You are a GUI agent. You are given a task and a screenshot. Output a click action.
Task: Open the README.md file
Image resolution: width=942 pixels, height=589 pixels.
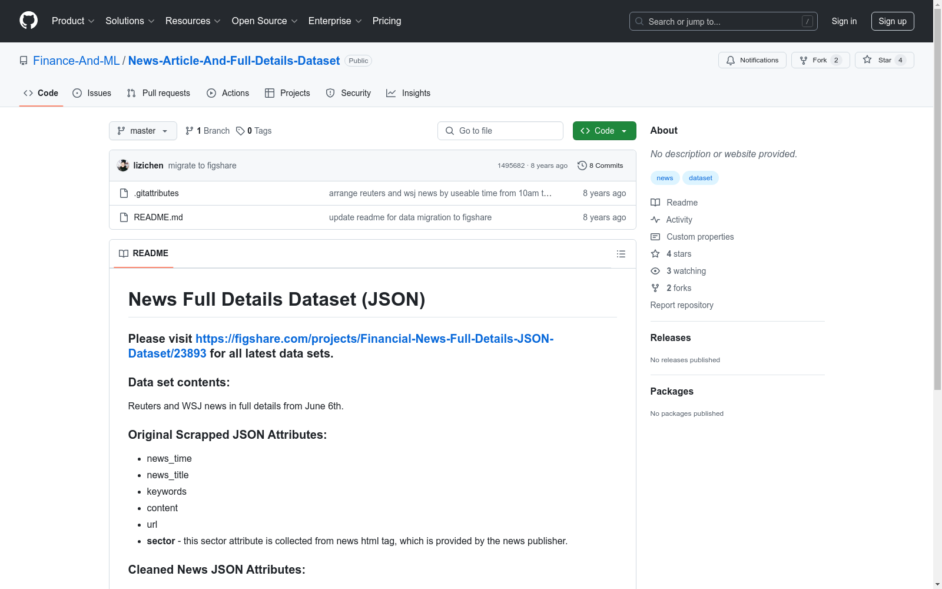[x=158, y=217]
